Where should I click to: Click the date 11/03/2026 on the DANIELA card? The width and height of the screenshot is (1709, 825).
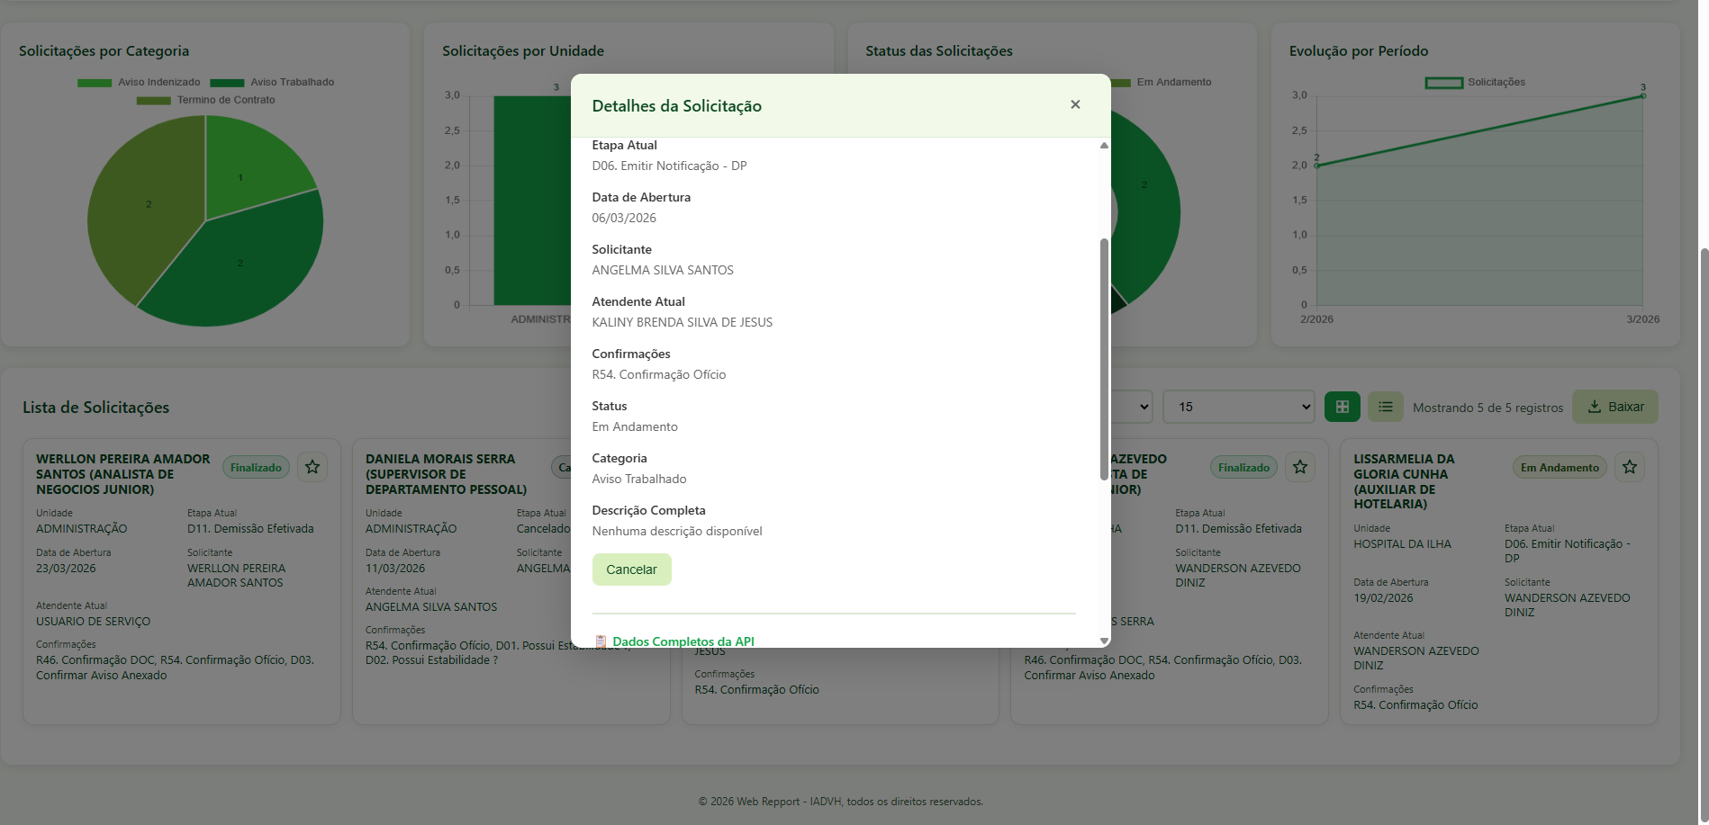[x=395, y=569]
